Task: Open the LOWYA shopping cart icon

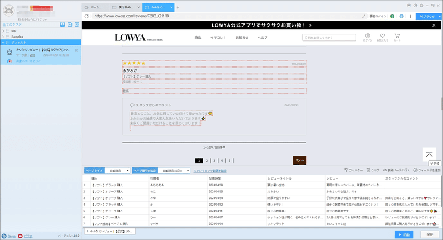Action: pos(397,37)
